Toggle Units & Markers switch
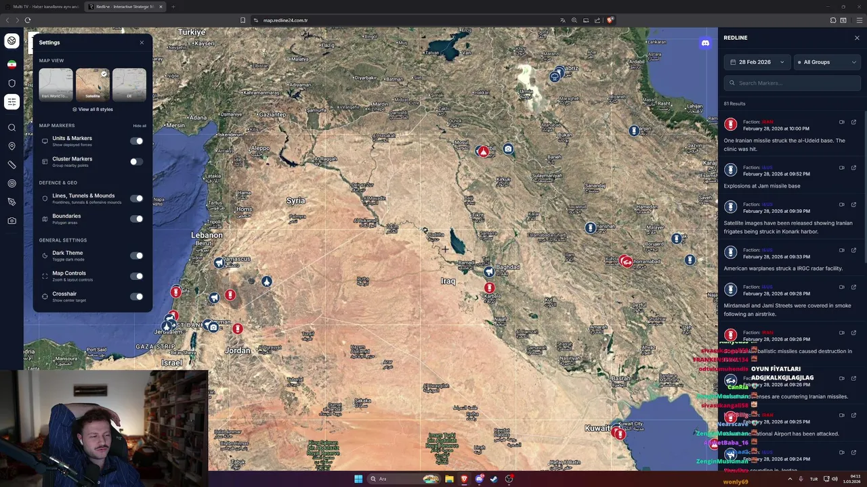 (136, 141)
